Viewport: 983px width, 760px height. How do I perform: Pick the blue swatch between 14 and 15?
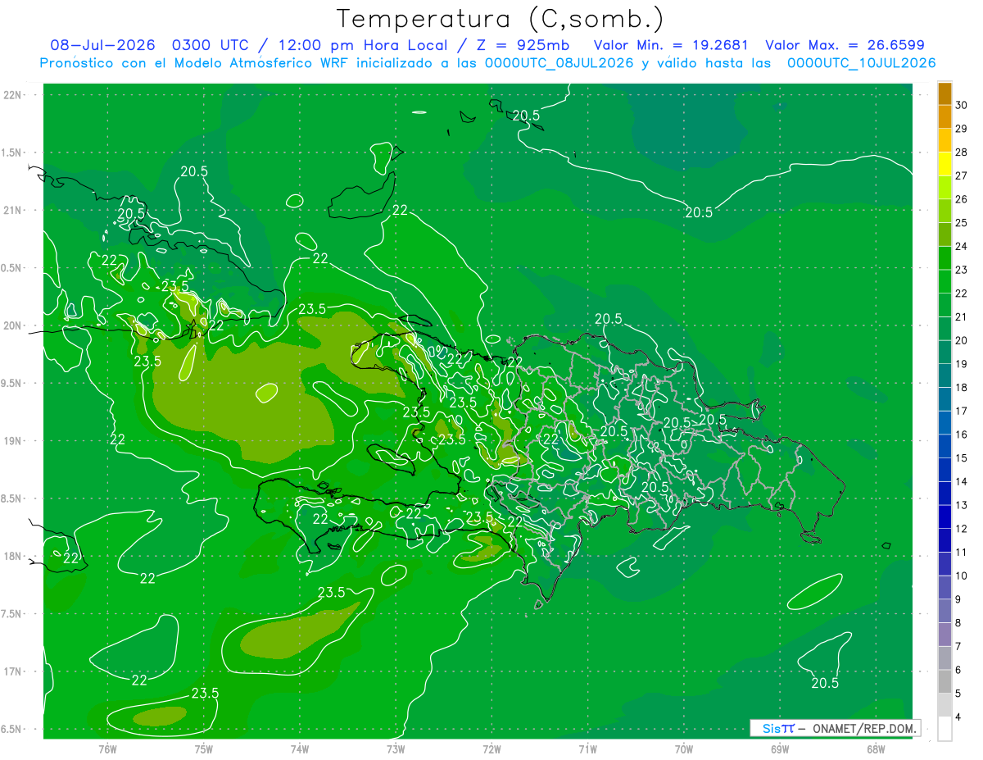coord(944,470)
